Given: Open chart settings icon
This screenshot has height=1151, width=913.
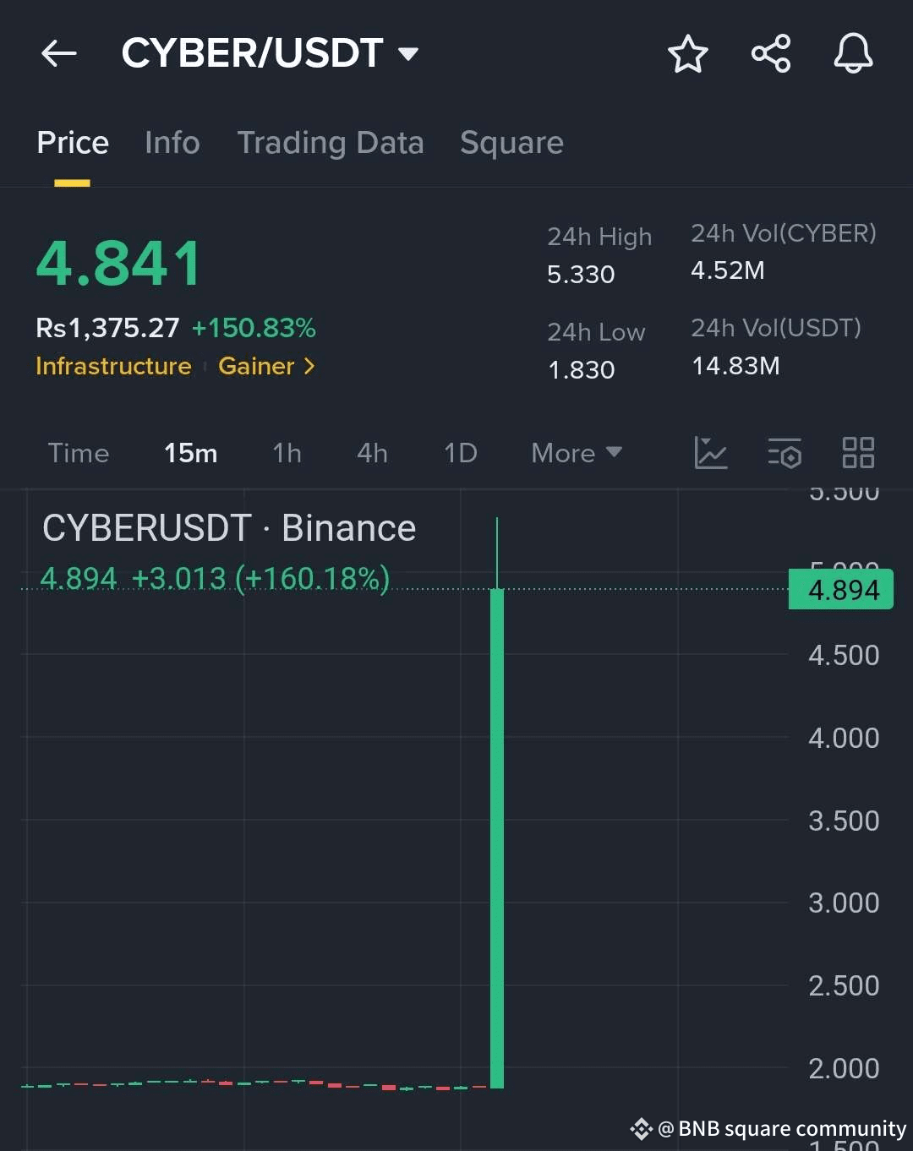Looking at the screenshot, I should 785,453.
